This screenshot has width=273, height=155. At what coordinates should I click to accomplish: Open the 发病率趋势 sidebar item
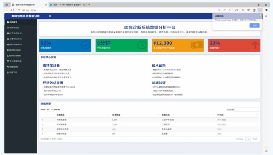point(20,28)
